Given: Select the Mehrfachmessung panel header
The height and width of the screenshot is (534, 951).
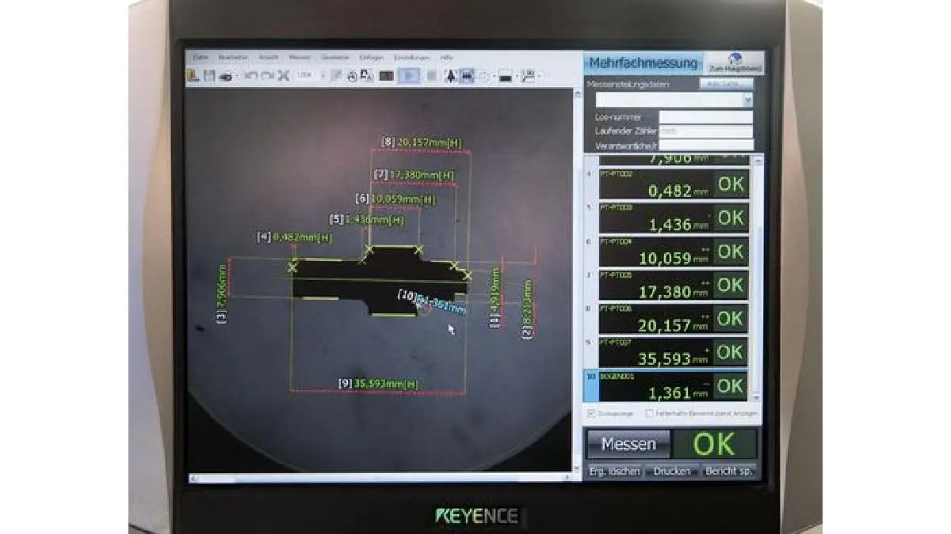Looking at the screenshot, I should click(643, 63).
